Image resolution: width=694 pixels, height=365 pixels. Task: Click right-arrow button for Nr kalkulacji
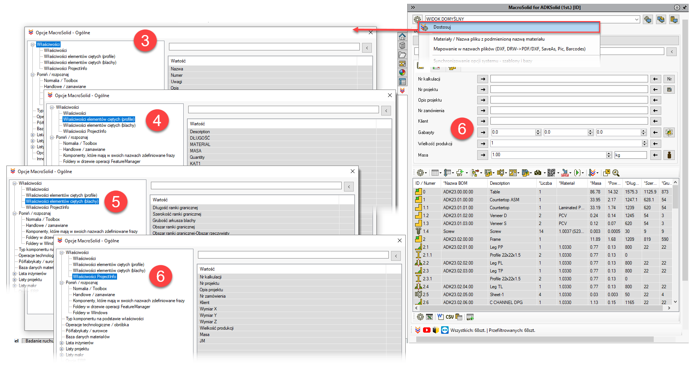click(x=483, y=79)
